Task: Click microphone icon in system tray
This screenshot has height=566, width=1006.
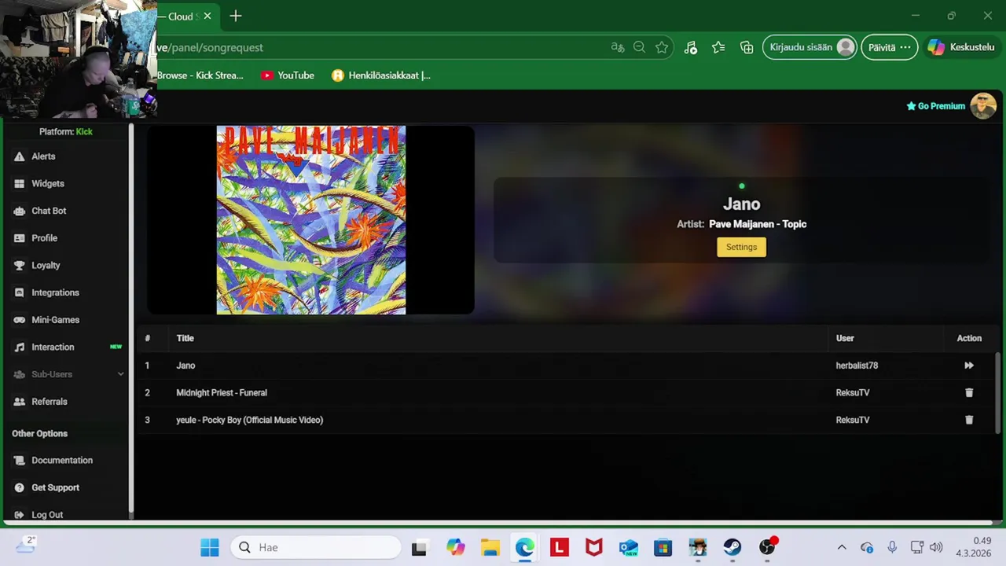Action: [x=892, y=547]
